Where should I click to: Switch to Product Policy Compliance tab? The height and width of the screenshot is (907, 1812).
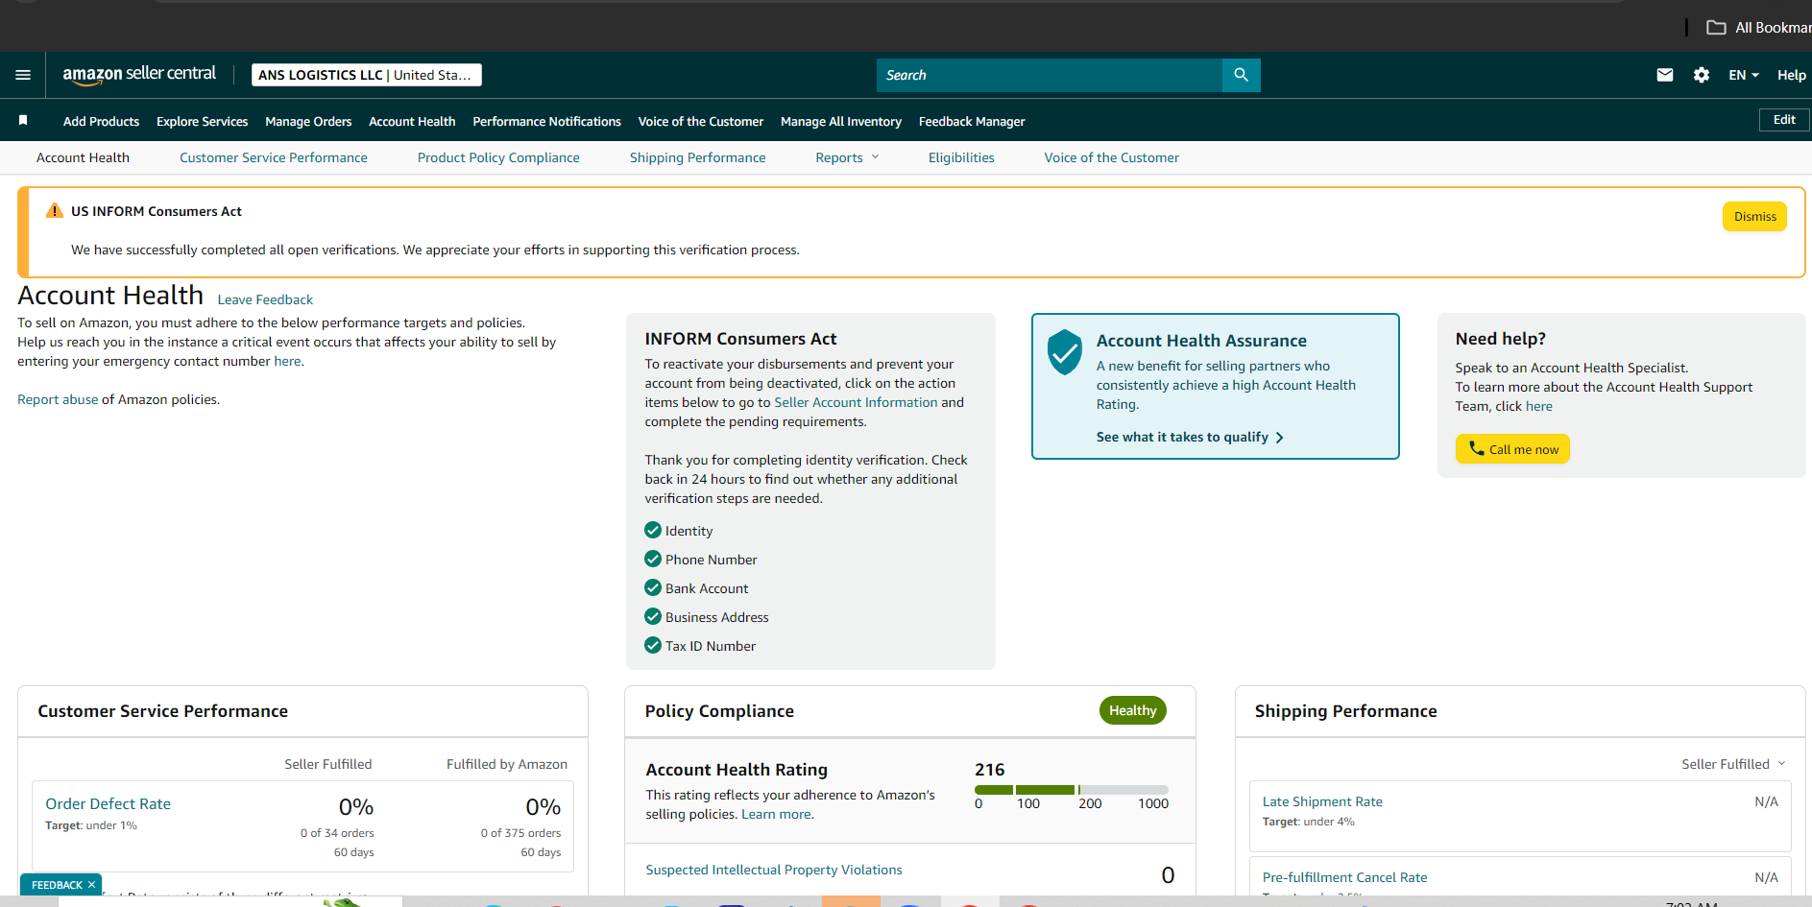click(x=498, y=157)
